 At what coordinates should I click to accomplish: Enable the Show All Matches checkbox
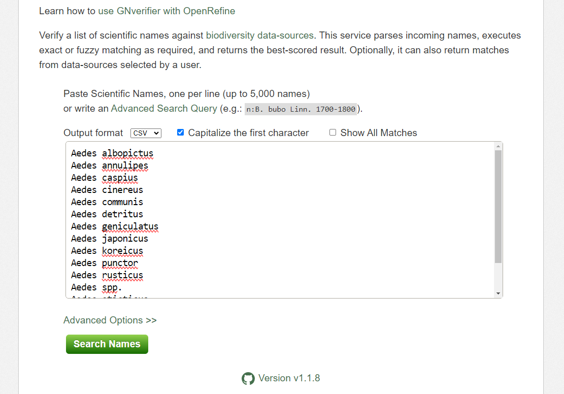tap(333, 133)
